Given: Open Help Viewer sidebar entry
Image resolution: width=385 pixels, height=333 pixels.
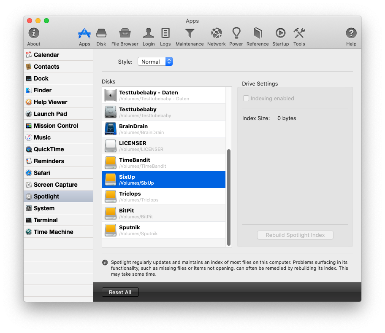Looking at the screenshot, I should coord(58,102).
